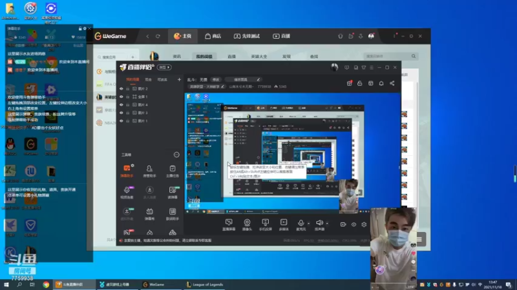Select the 图片 1 source row
517x290 pixels.
[150, 121]
